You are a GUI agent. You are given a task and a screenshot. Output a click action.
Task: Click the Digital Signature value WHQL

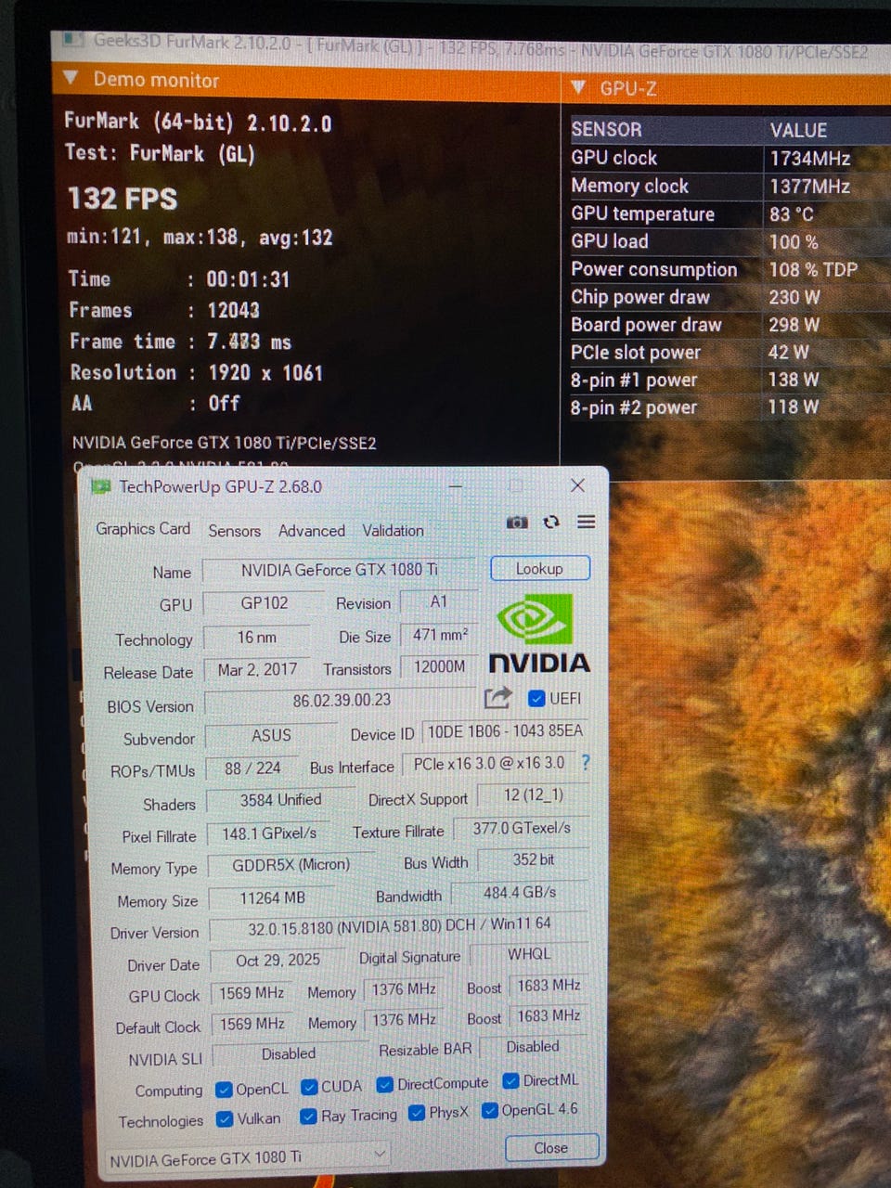(529, 953)
